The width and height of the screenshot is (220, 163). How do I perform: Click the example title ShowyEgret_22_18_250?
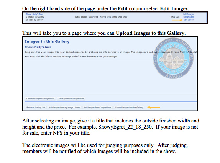coord(126,127)
